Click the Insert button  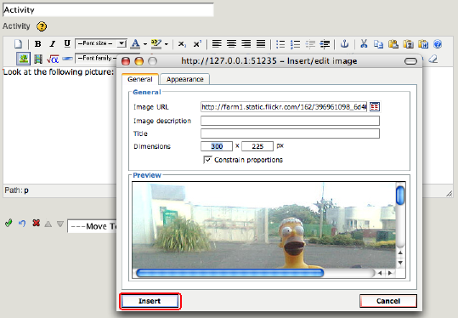click(150, 301)
